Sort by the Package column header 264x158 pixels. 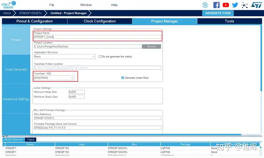[x=185, y=144]
